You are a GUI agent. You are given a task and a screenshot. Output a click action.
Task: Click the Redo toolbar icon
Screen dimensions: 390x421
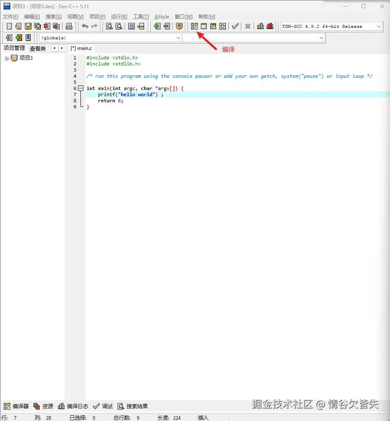pos(94,26)
